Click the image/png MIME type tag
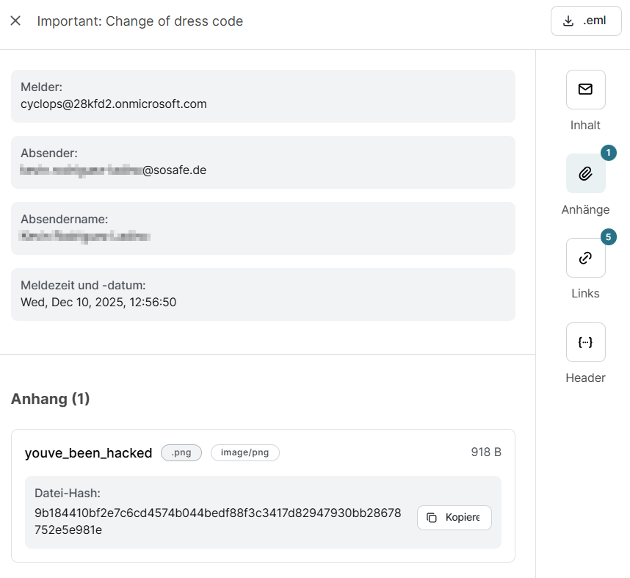630x578 pixels. pyautogui.click(x=245, y=452)
